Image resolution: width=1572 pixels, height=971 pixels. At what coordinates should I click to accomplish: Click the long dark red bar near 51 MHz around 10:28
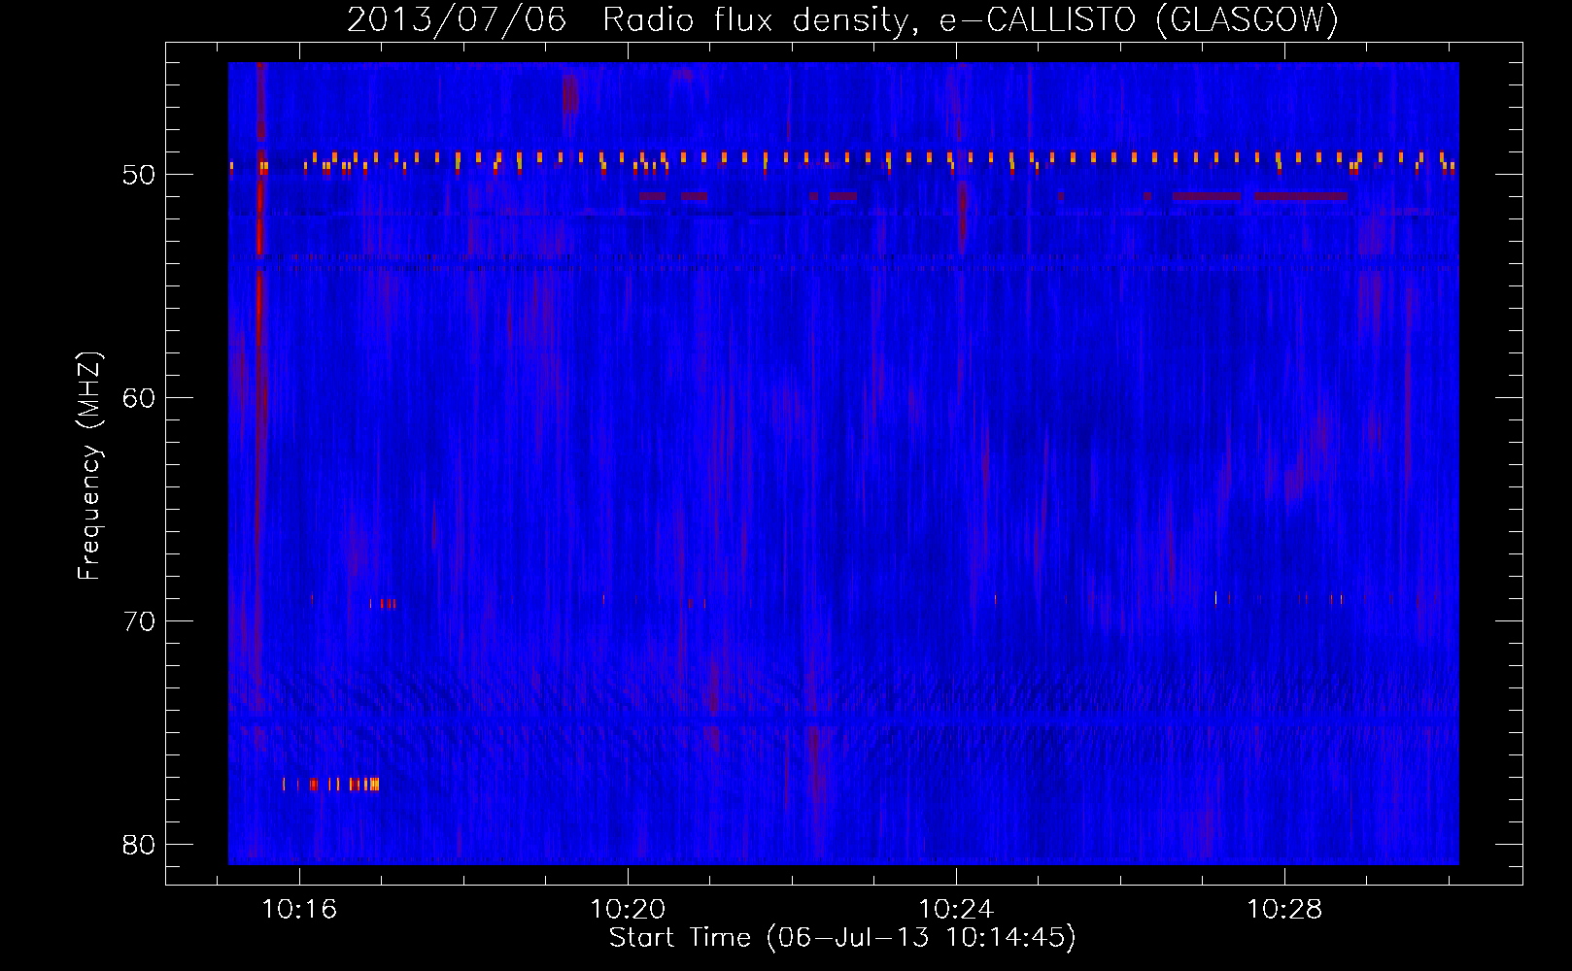click(x=1302, y=196)
